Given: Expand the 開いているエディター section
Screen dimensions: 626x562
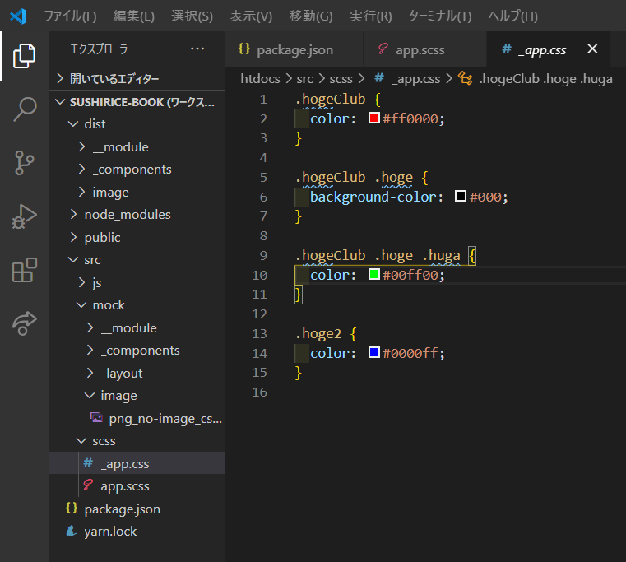Looking at the screenshot, I should coord(137,79).
